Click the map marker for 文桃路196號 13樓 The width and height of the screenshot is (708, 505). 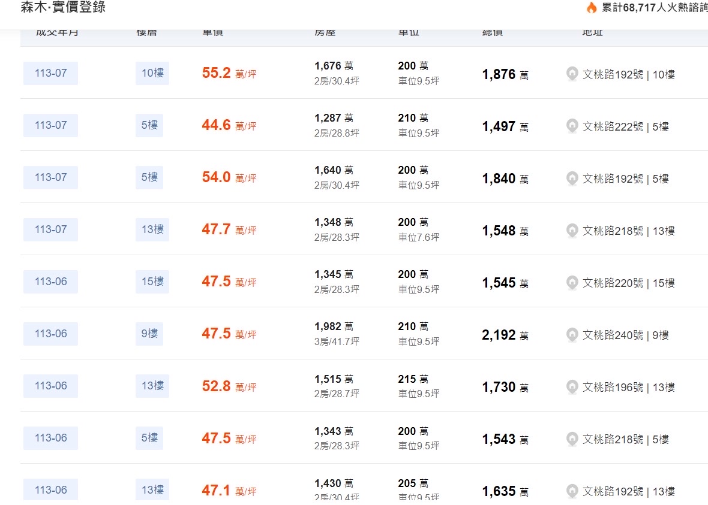[572, 387]
